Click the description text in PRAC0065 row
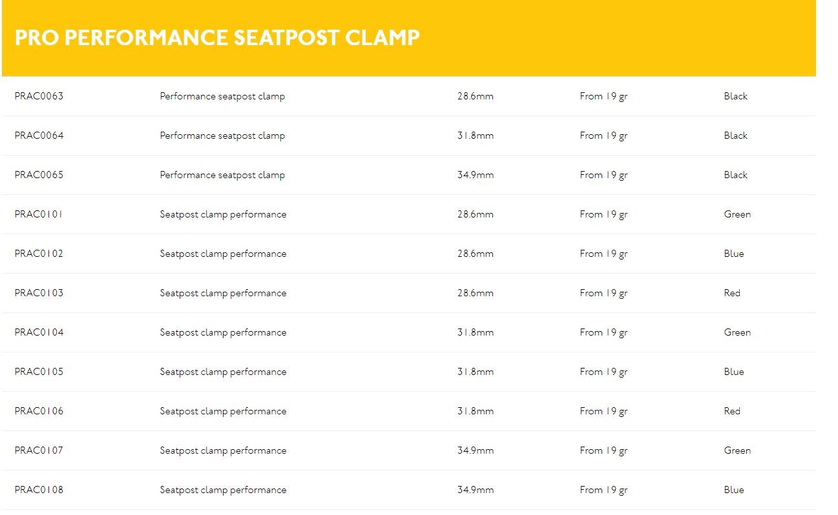 pyautogui.click(x=222, y=175)
